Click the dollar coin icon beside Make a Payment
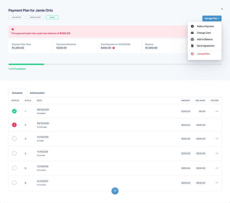 coord(192,26)
